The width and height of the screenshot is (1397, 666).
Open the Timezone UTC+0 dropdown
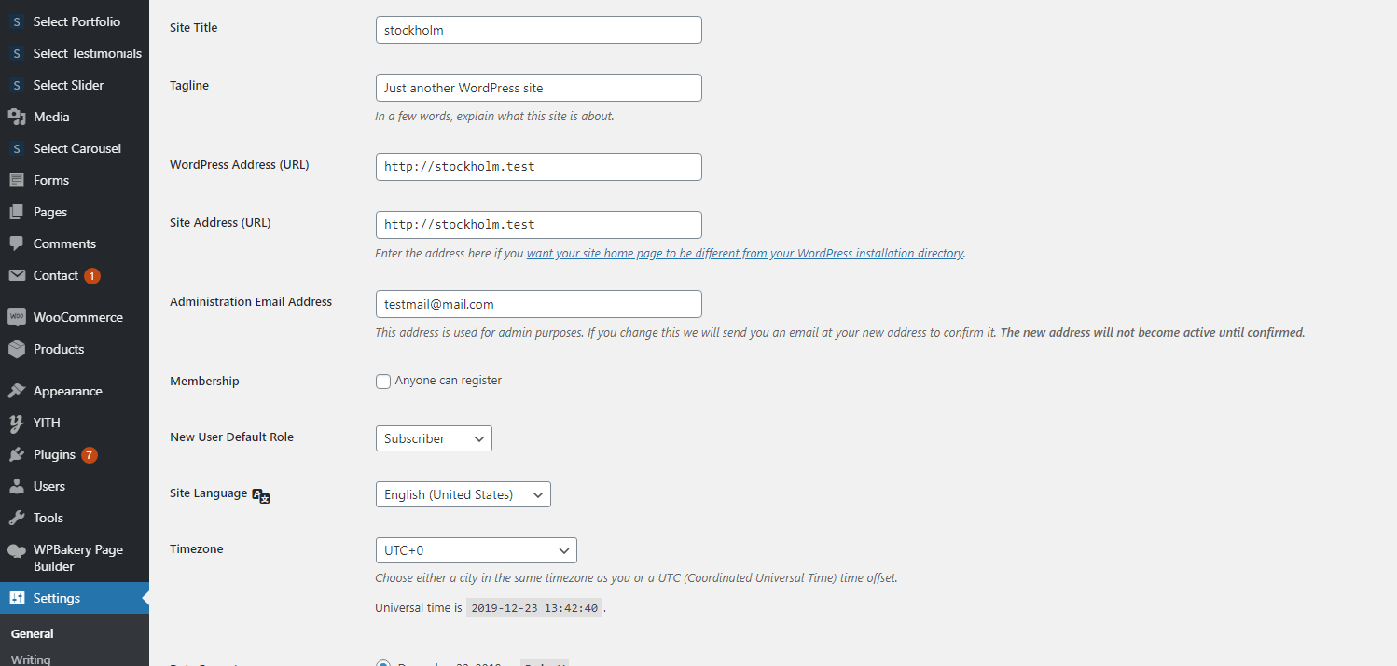[x=476, y=550]
